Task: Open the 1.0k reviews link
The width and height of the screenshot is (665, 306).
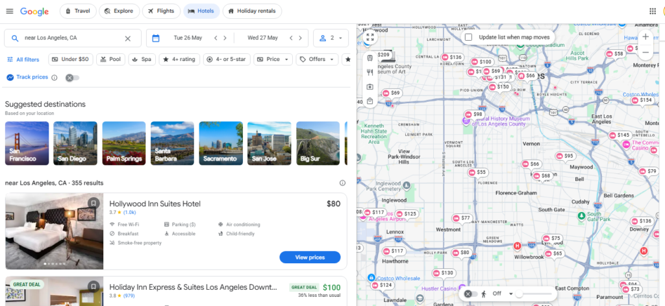Action: click(x=129, y=213)
